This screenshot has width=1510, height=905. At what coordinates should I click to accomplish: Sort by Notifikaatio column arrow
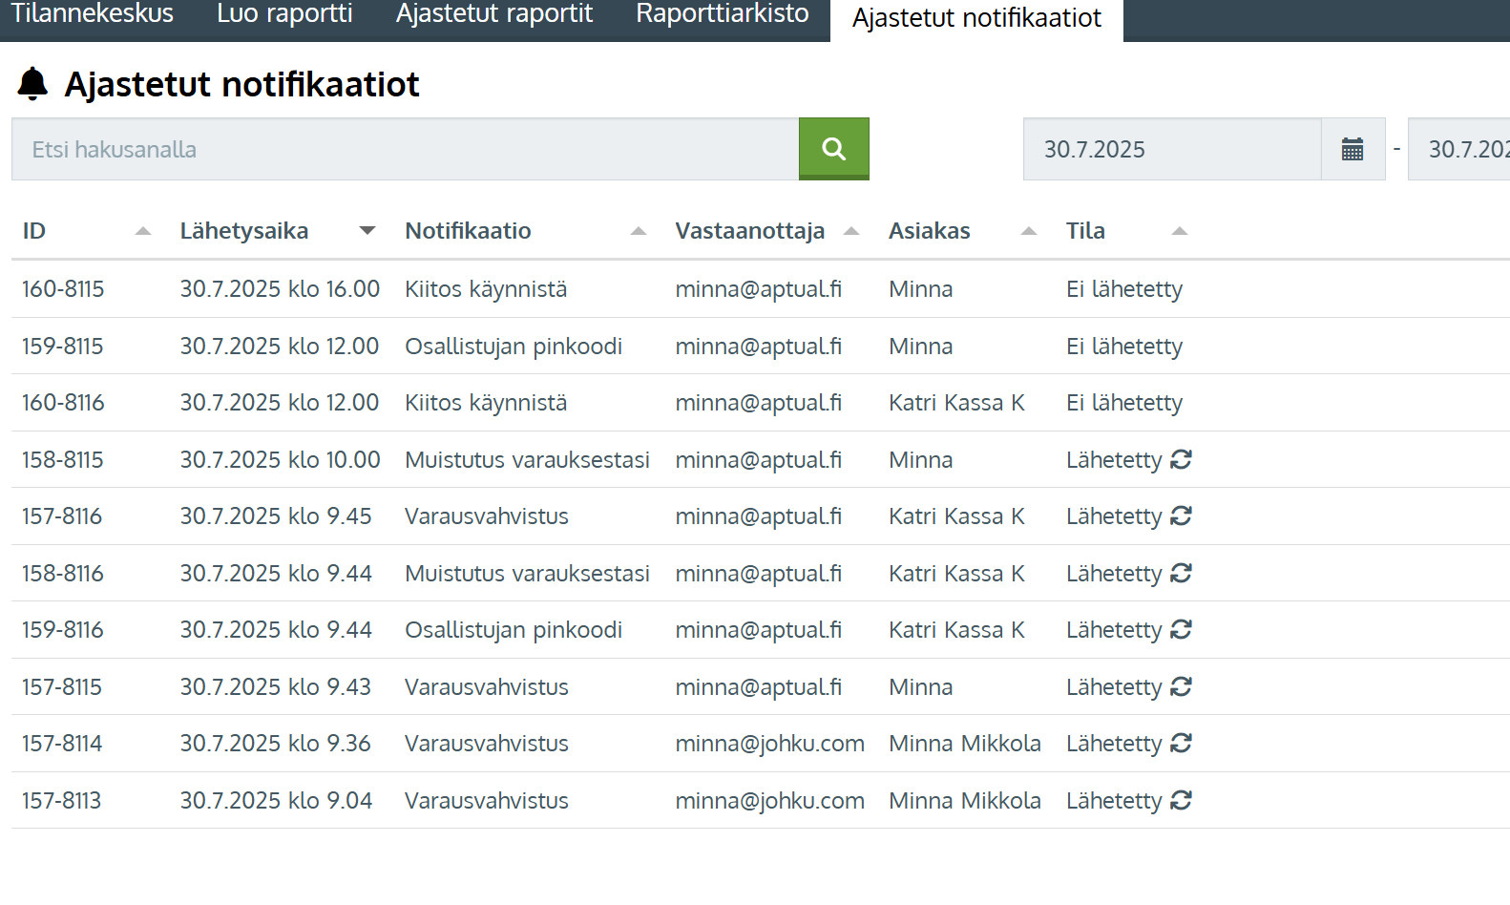pos(639,231)
